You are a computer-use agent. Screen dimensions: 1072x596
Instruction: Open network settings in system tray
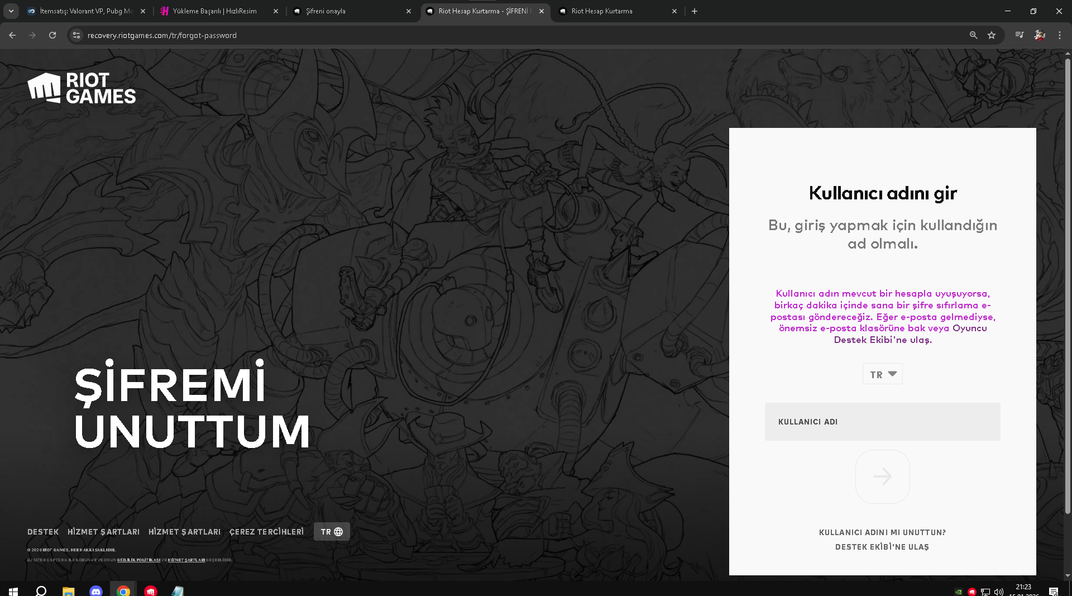coord(985,592)
